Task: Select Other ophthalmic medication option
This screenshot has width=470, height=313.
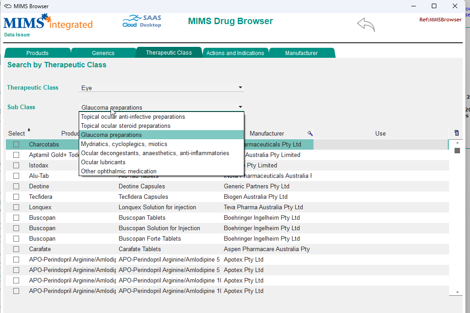Action: (x=162, y=172)
